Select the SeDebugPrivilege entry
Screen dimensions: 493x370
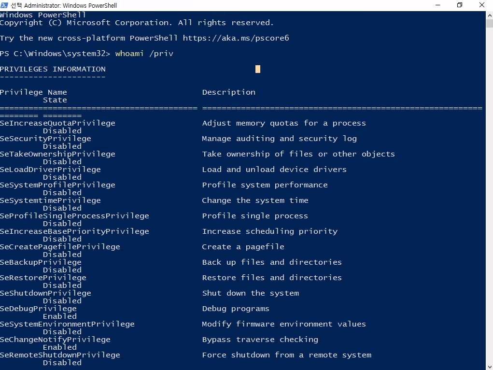tap(38, 308)
